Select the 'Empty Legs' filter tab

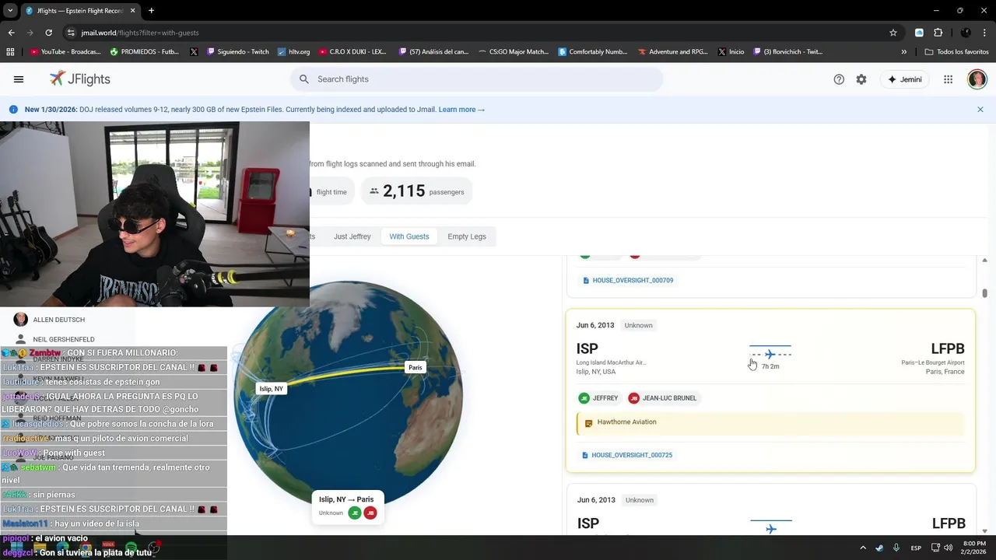(x=467, y=236)
